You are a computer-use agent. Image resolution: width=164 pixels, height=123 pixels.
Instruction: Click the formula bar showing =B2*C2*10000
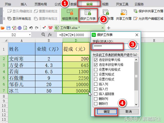(x=74, y=35)
